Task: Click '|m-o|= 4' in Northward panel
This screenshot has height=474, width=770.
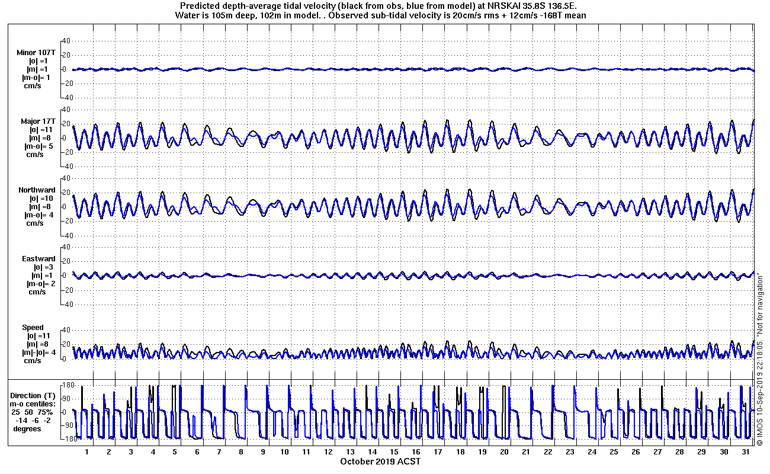Action: (x=39, y=215)
